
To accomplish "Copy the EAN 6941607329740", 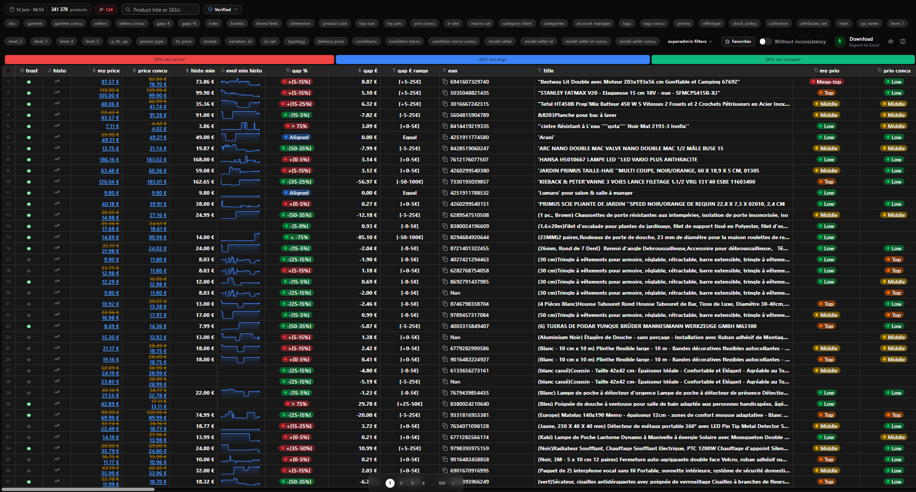I will (445, 82).
